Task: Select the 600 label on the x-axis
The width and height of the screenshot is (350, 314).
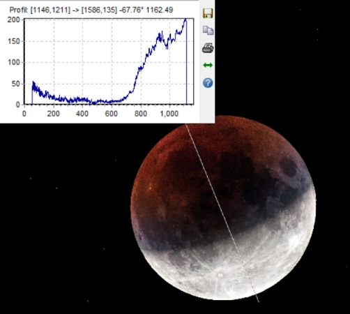Action: click(112, 114)
